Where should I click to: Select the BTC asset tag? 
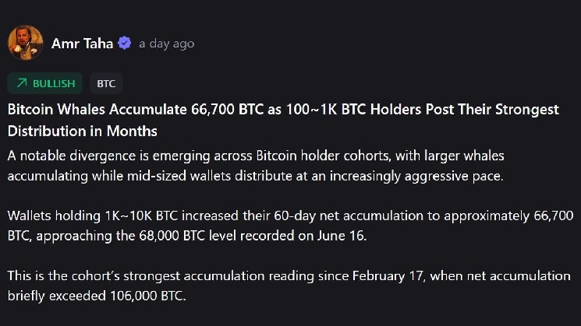106,83
